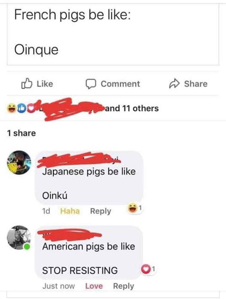Click the '1d' comment timestamp
Image resolution: width=226 pixels, height=299 pixels.
click(46, 211)
